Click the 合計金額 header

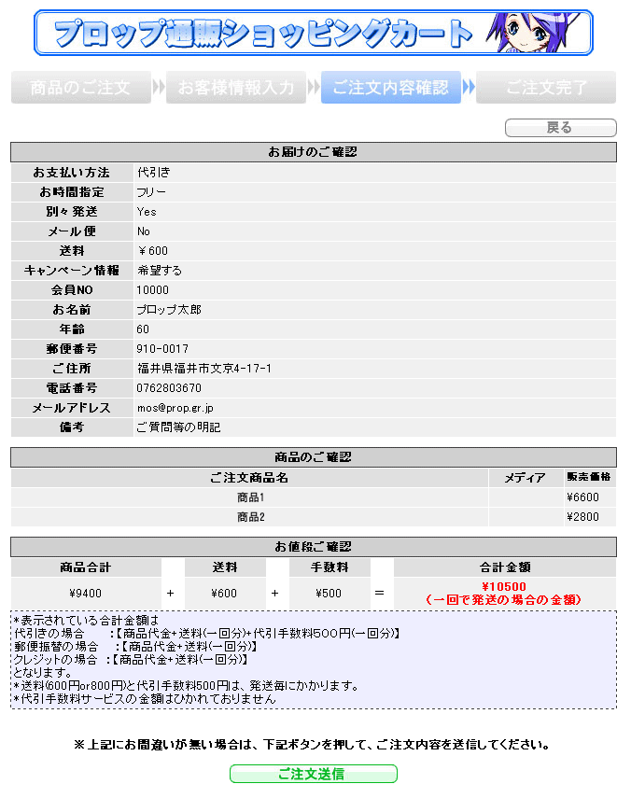click(x=505, y=567)
